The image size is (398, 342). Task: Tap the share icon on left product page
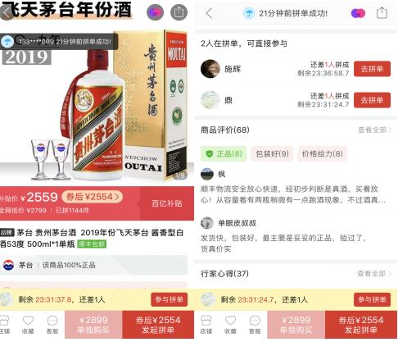point(179,12)
